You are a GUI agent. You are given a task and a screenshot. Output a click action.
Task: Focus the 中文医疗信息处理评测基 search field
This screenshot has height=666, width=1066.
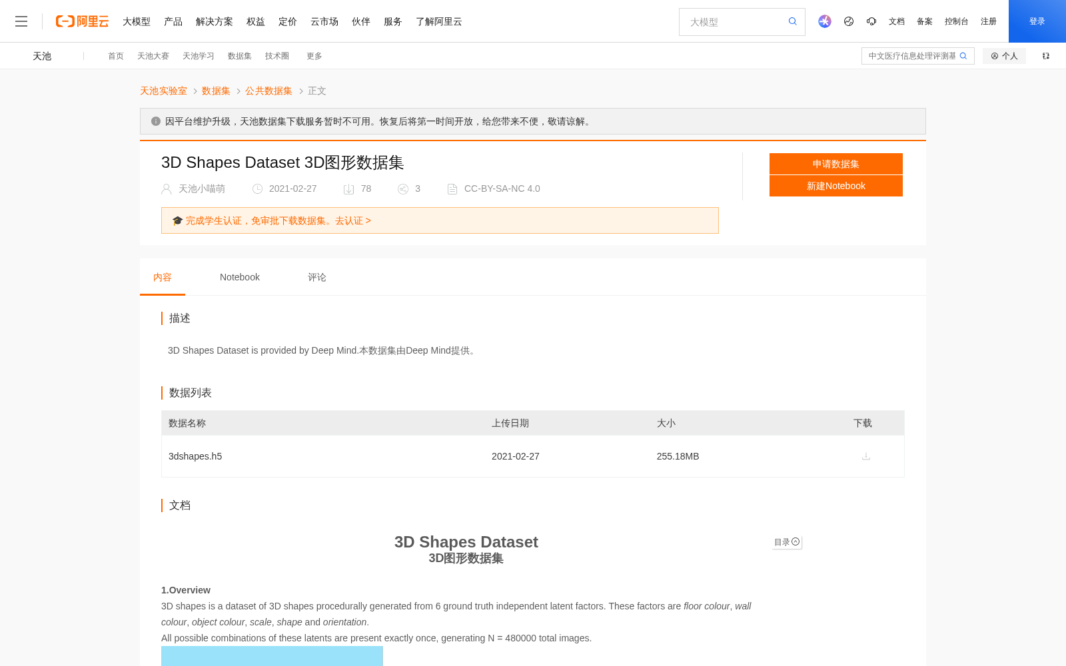coord(911,56)
